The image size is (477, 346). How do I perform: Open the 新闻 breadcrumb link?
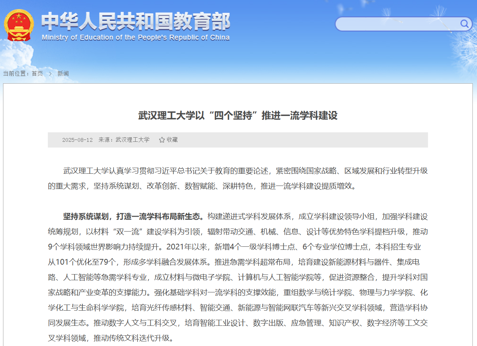63,73
